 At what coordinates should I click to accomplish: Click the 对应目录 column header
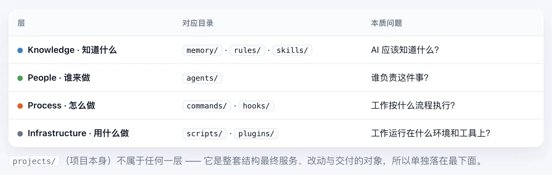[198, 23]
